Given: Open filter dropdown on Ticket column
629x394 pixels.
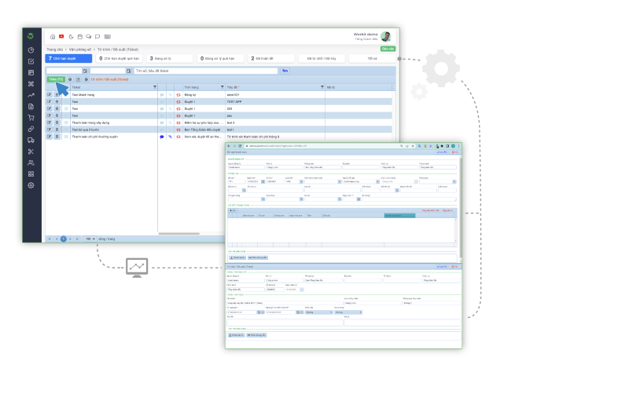Looking at the screenshot, I should (x=154, y=87).
